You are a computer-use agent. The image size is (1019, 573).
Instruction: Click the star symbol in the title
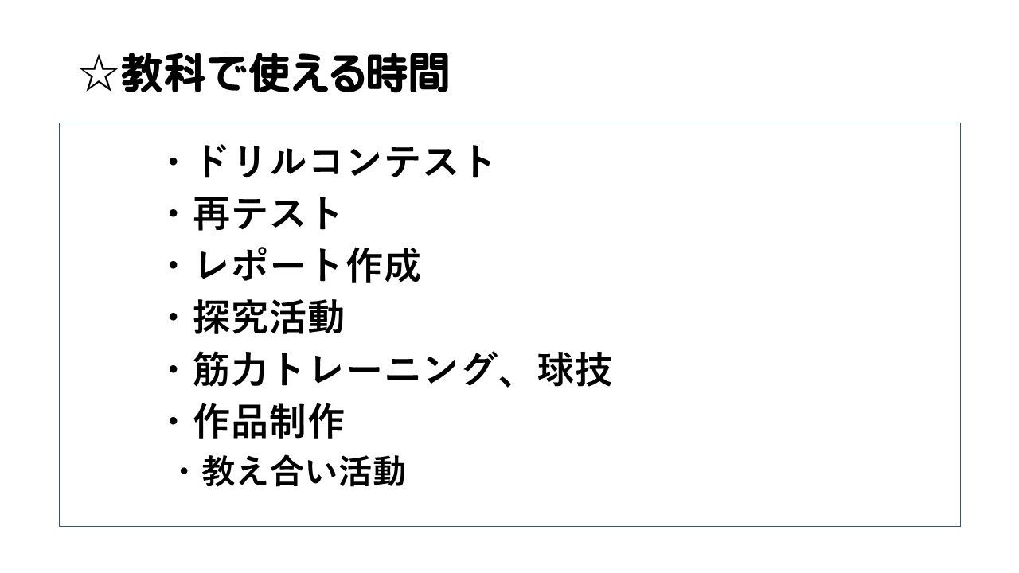tap(99, 76)
